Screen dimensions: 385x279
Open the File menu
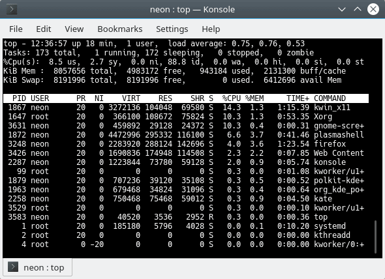tap(16, 29)
